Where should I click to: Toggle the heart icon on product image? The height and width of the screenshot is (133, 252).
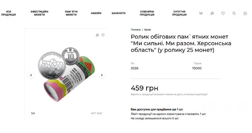(x=103, y=35)
